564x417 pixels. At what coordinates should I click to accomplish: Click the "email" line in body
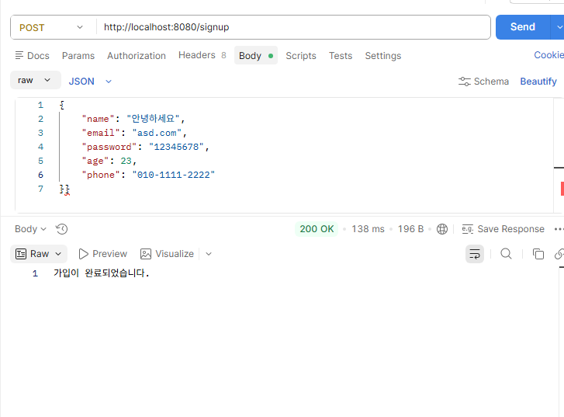pos(134,133)
